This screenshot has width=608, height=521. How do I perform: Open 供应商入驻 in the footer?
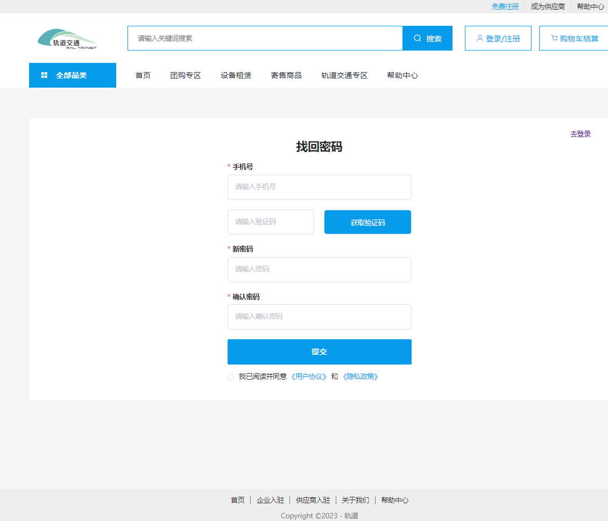313,500
